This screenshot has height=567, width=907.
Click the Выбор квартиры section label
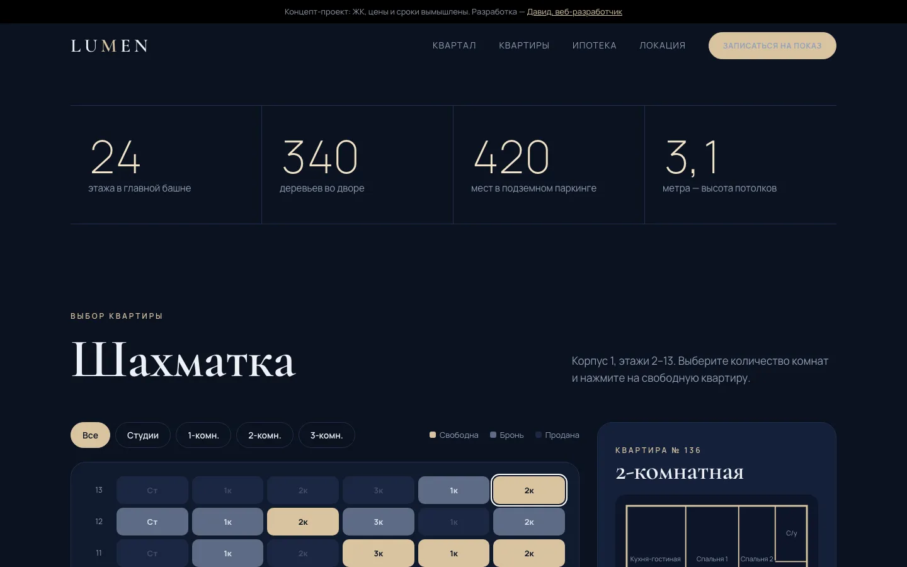click(117, 316)
